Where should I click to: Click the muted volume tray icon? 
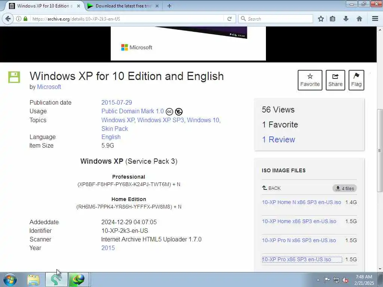coord(345,280)
